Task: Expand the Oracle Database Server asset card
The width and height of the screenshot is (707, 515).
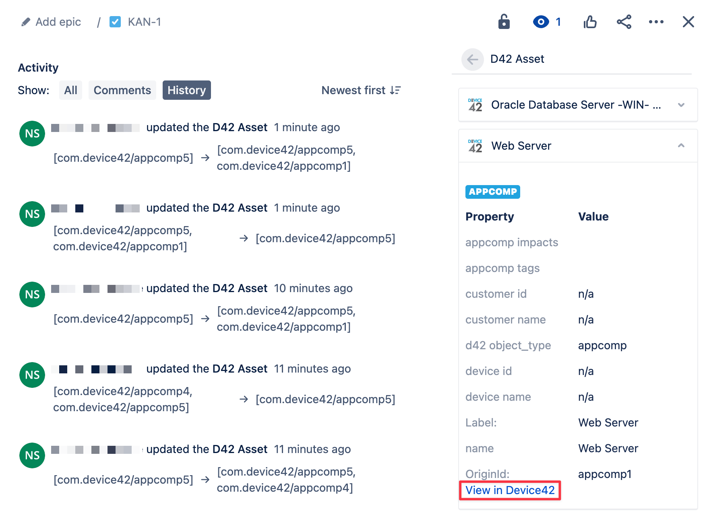Action: pos(681,105)
